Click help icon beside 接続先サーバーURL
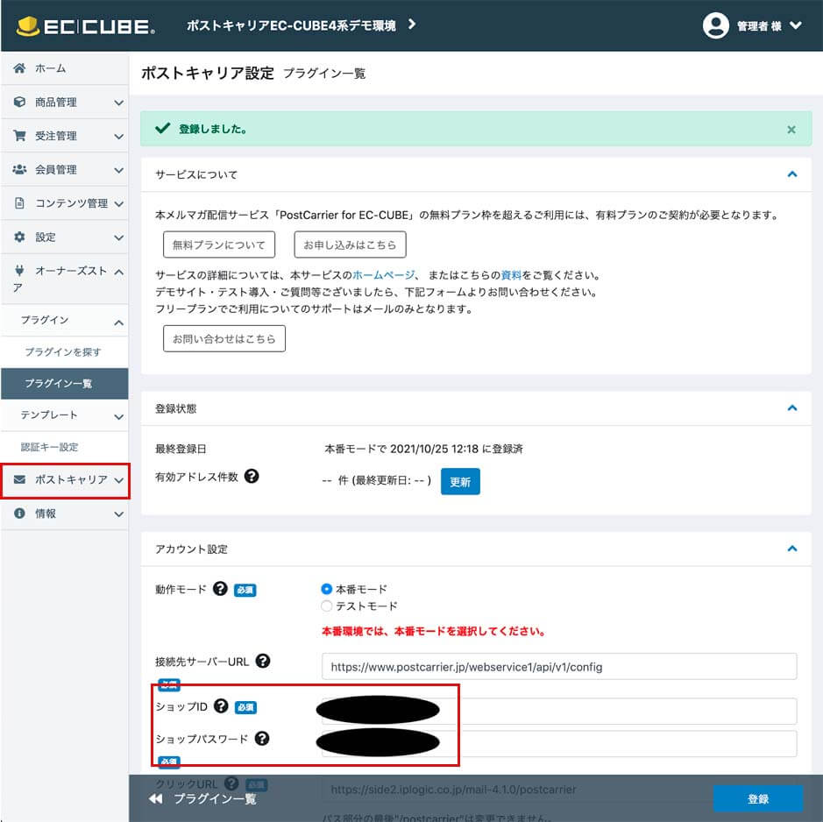The image size is (823, 822). point(262,661)
